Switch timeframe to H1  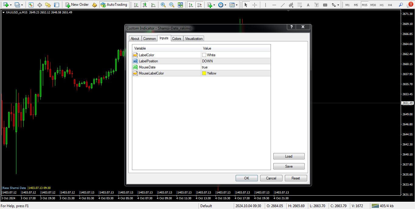click(x=382, y=5)
